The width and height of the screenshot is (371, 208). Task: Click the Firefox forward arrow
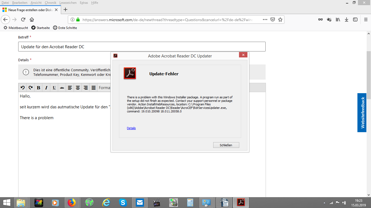[14, 19]
